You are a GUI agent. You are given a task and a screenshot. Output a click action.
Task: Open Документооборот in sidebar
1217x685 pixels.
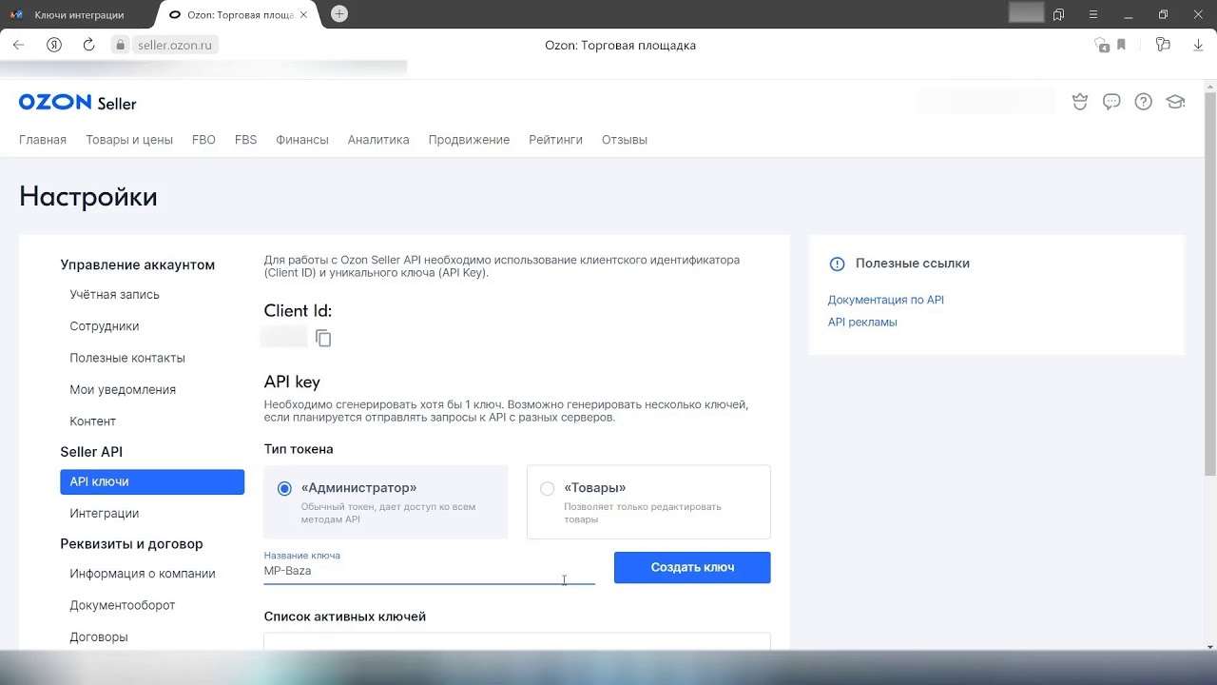125,605
